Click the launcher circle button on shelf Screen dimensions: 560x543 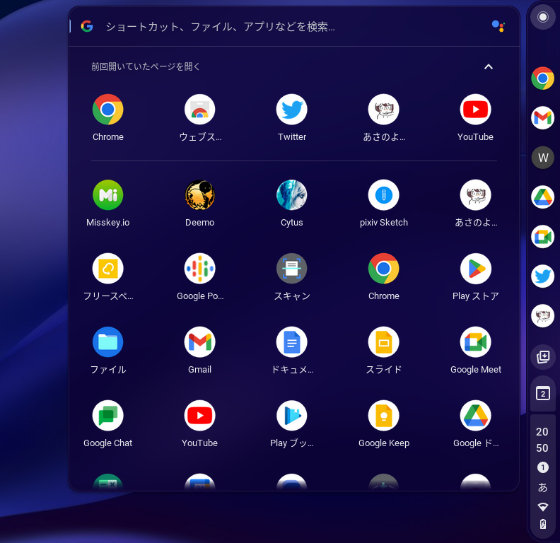pyautogui.click(x=543, y=17)
